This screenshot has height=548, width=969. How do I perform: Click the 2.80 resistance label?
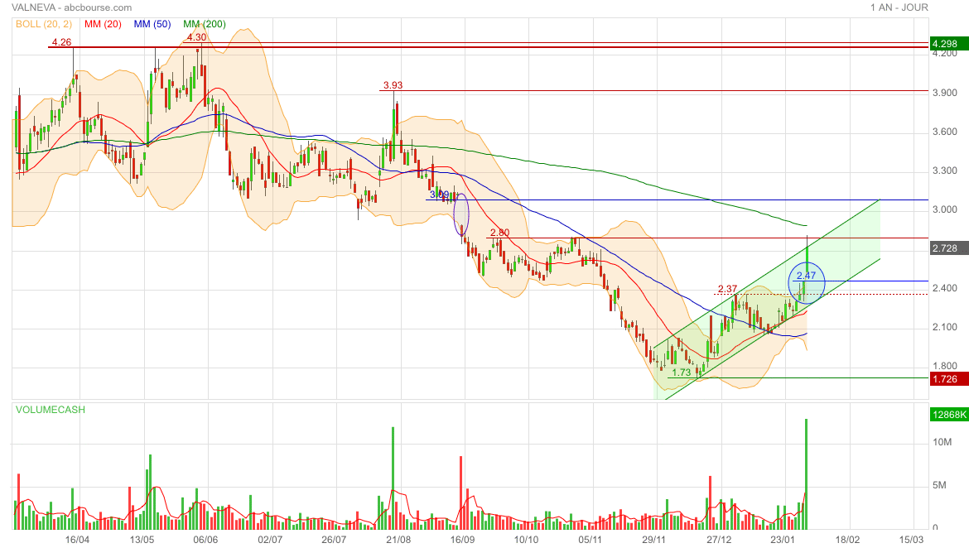(499, 233)
